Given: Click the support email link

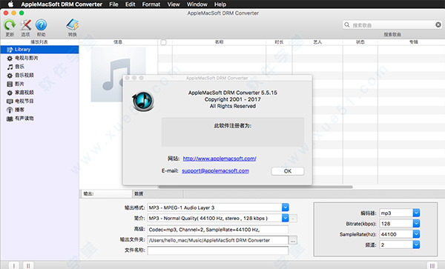Looking at the screenshot, I should (215, 170).
